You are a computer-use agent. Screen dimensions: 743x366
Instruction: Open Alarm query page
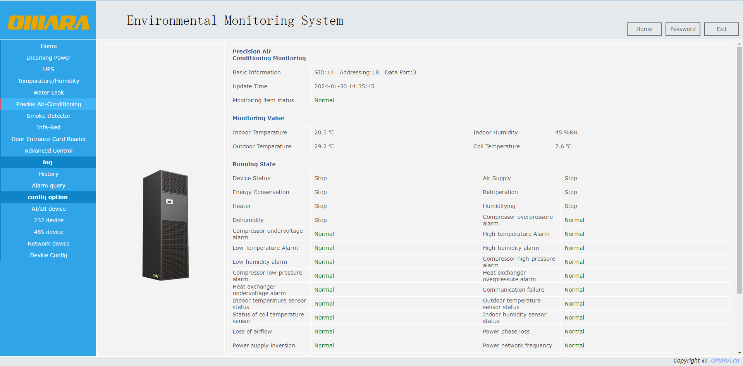pyautogui.click(x=48, y=186)
